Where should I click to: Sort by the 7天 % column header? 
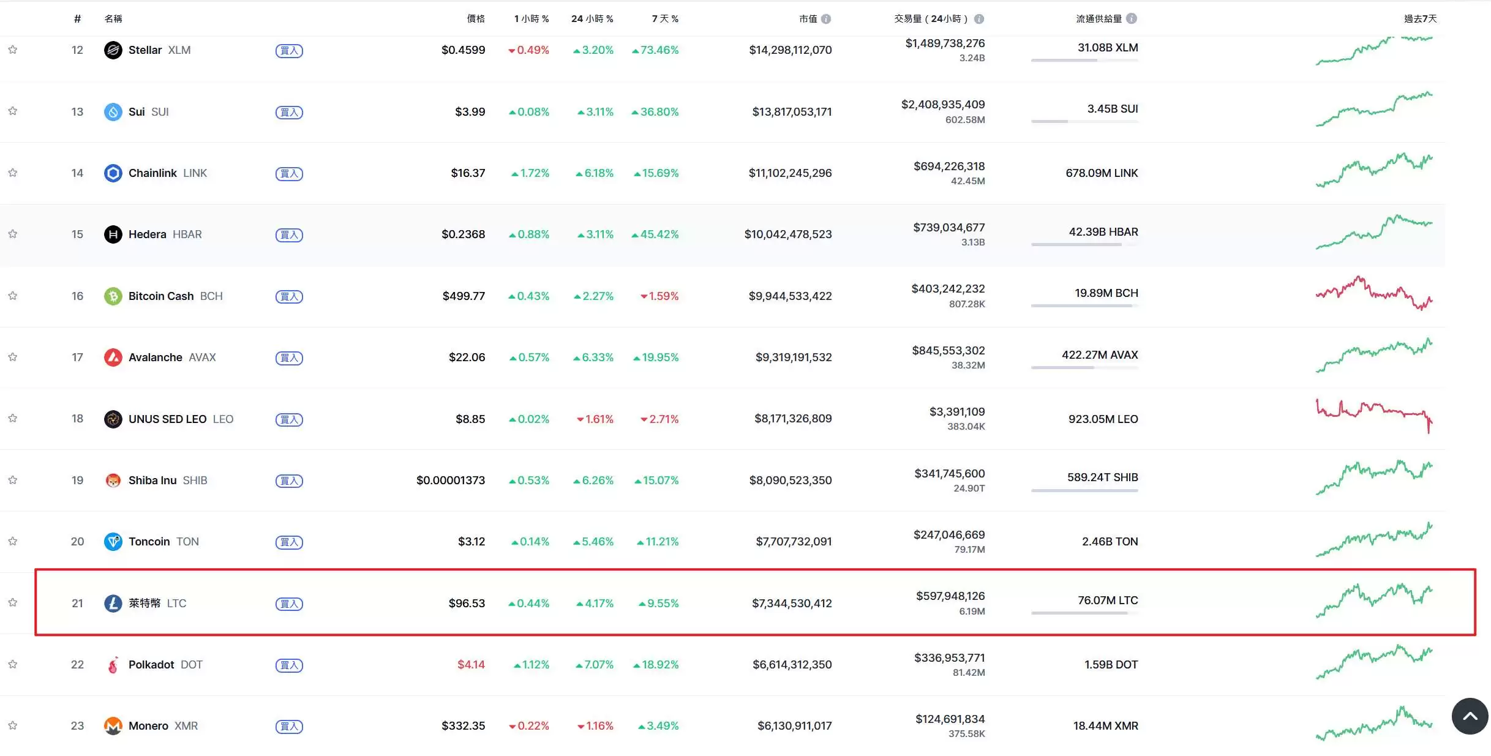coord(666,18)
